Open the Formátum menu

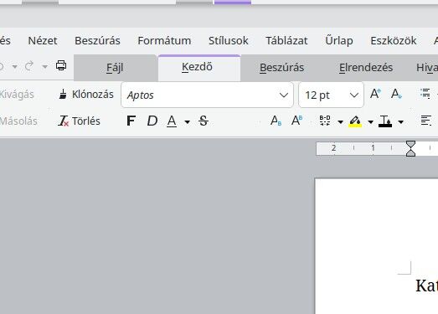[x=164, y=41]
